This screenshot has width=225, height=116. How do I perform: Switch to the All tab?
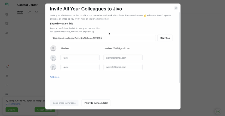pyautogui.click(x=36, y=12)
